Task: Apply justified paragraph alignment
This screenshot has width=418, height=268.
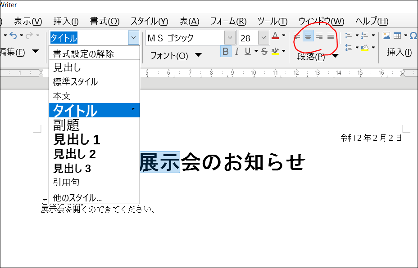Action: 330,36
